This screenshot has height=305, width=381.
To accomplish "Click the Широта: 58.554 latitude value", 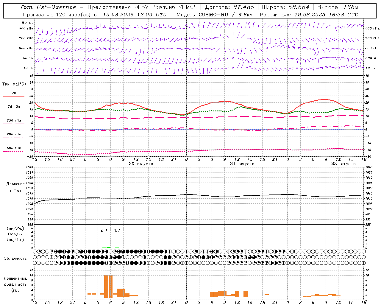I will [x=285, y=7].
